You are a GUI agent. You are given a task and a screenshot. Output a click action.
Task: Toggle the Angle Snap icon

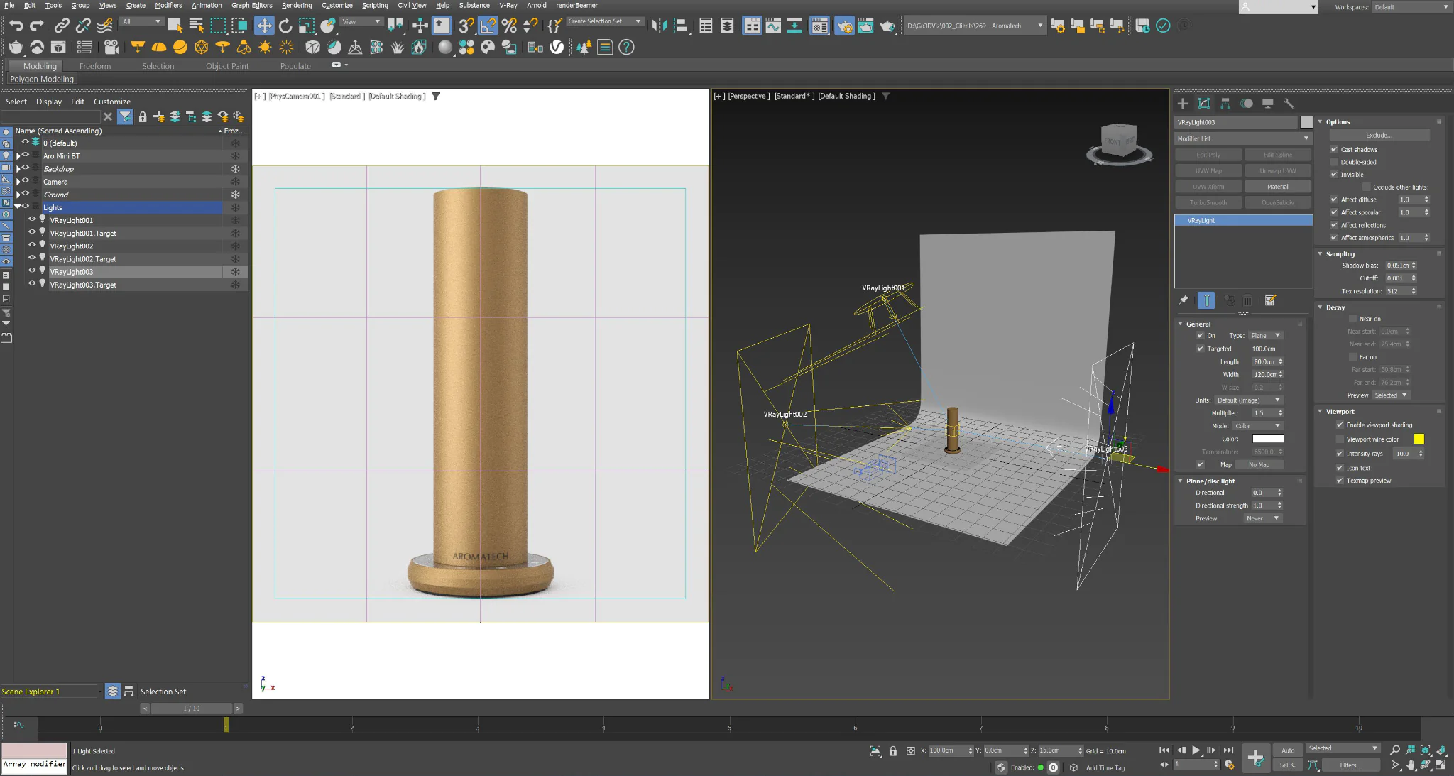pyautogui.click(x=488, y=26)
